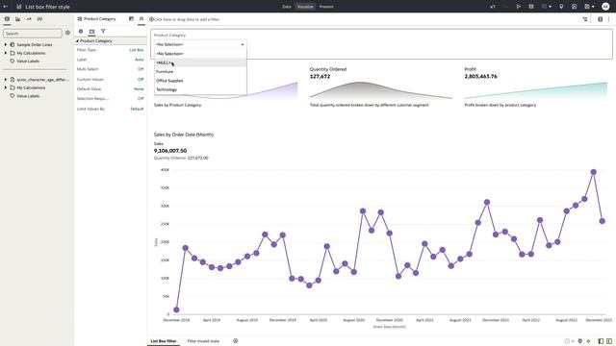Viewport: 616px width, 346px height.
Task: Open the List Box filter canvas tab
Action: pos(164,341)
